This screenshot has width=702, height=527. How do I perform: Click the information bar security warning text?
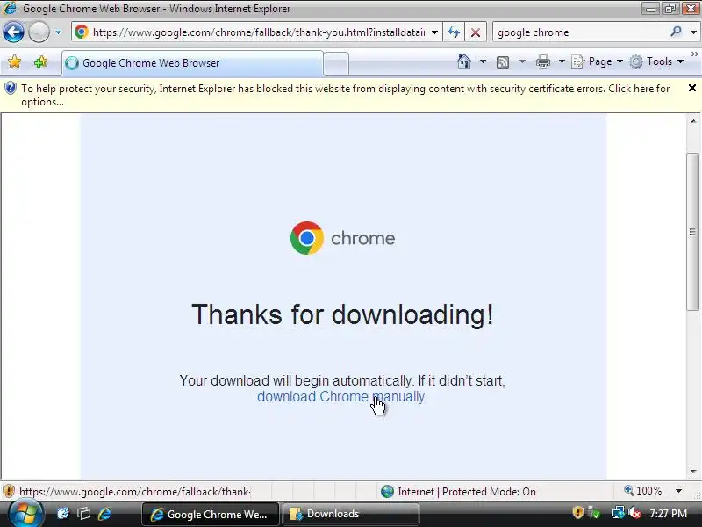[345, 95]
